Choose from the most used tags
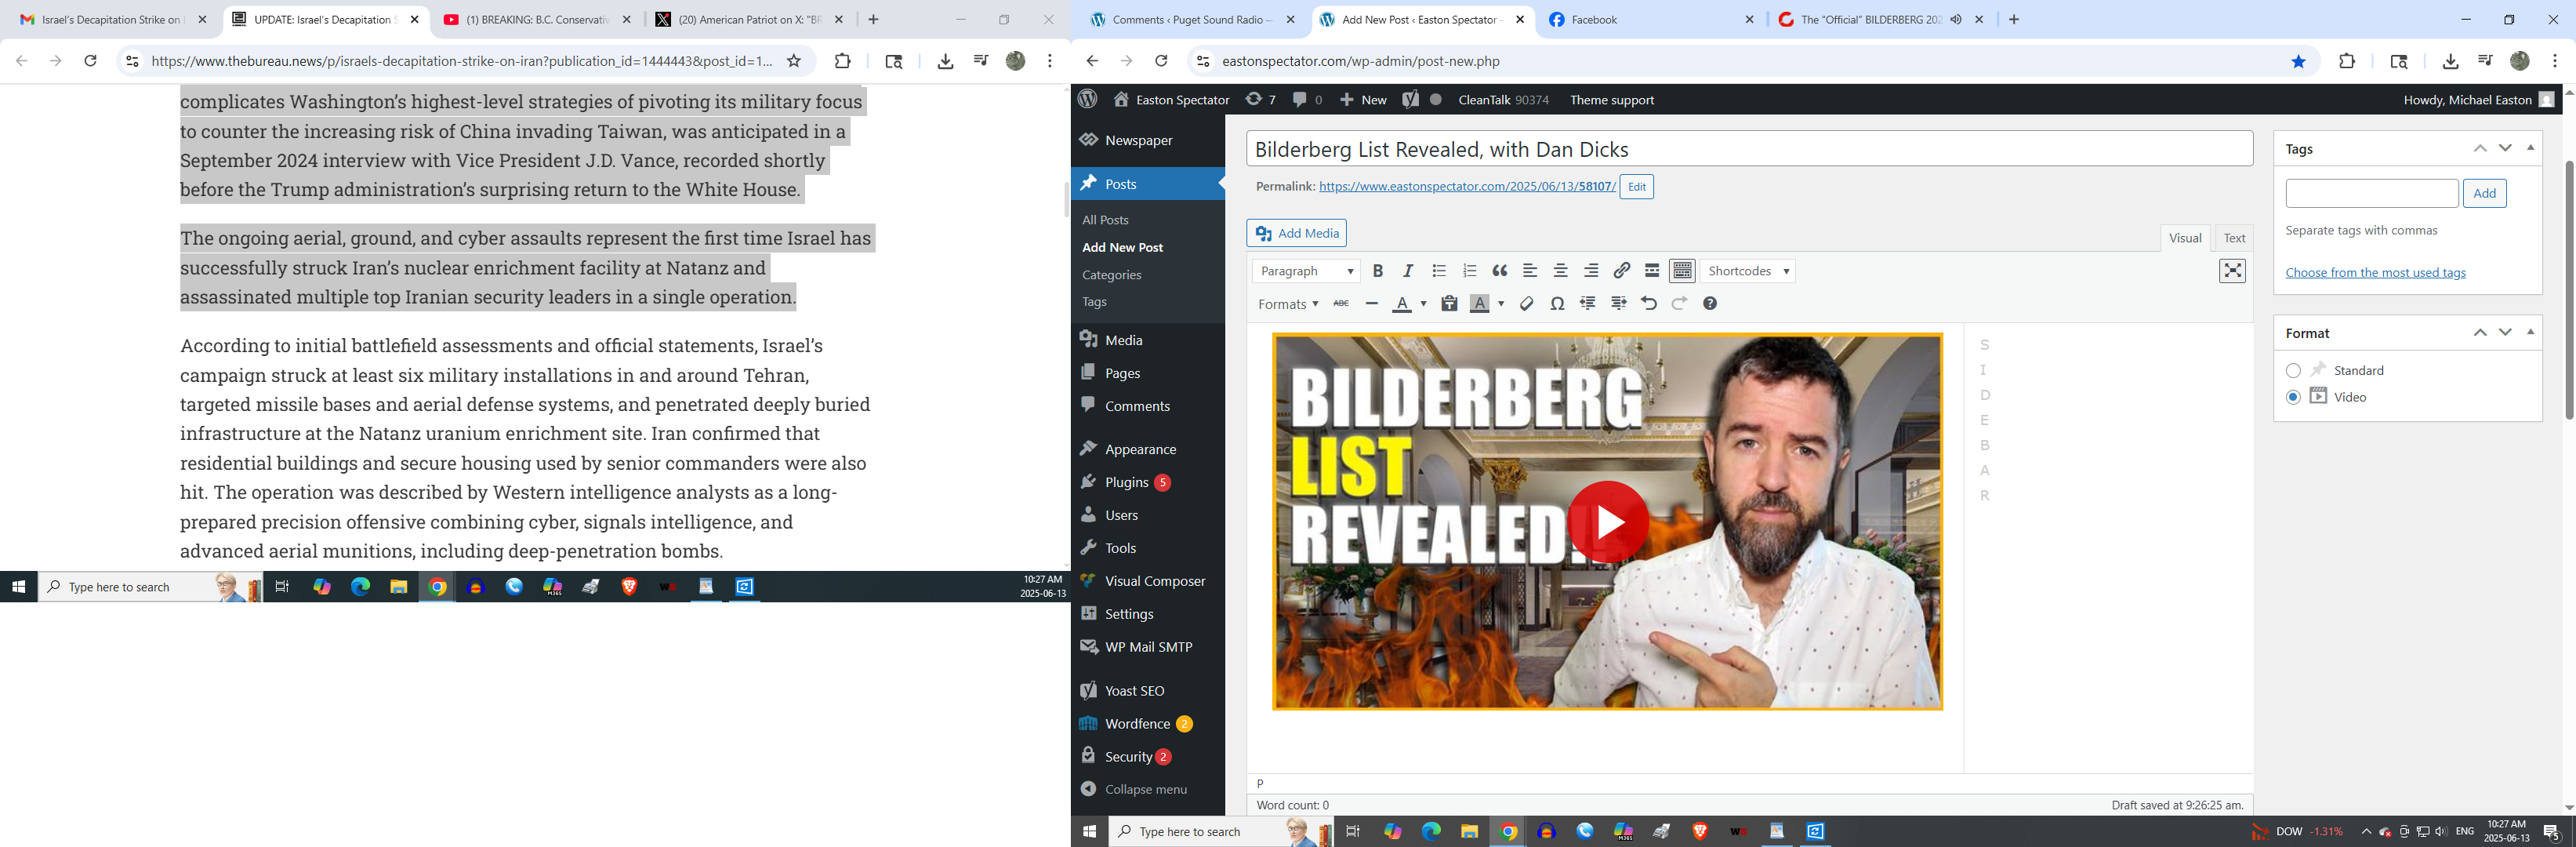Screen dimensions: 2576x847 tap(2375, 273)
